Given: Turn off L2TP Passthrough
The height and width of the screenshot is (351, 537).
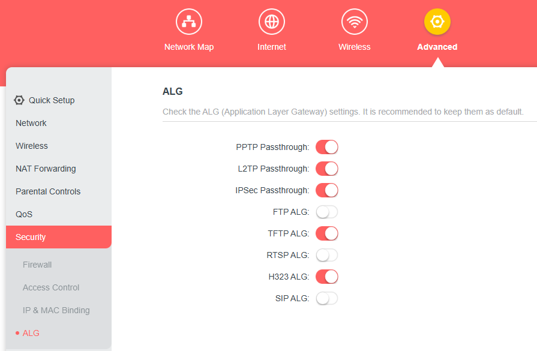Looking at the screenshot, I should [x=326, y=169].
